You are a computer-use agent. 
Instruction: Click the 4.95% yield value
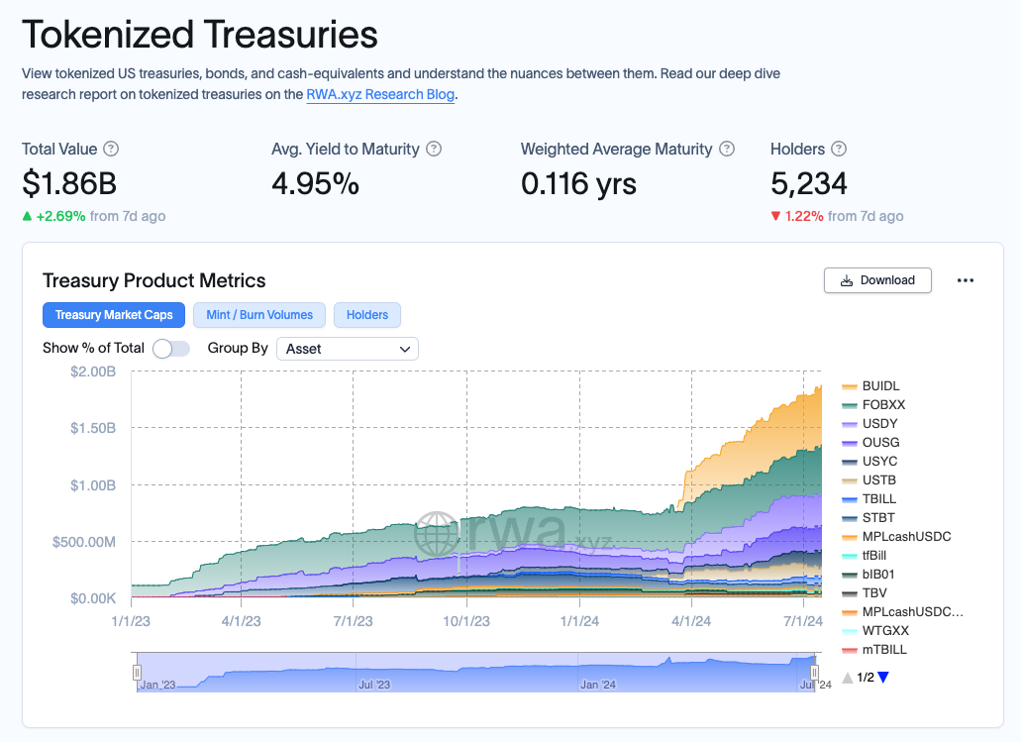315,183
